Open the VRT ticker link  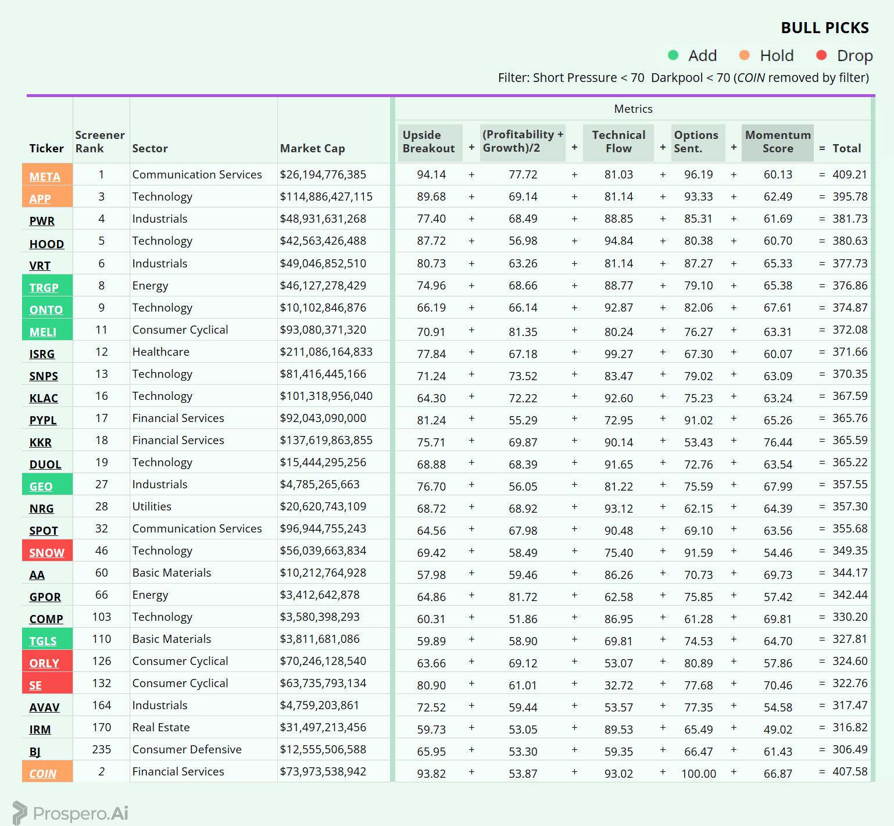[40, 266]
